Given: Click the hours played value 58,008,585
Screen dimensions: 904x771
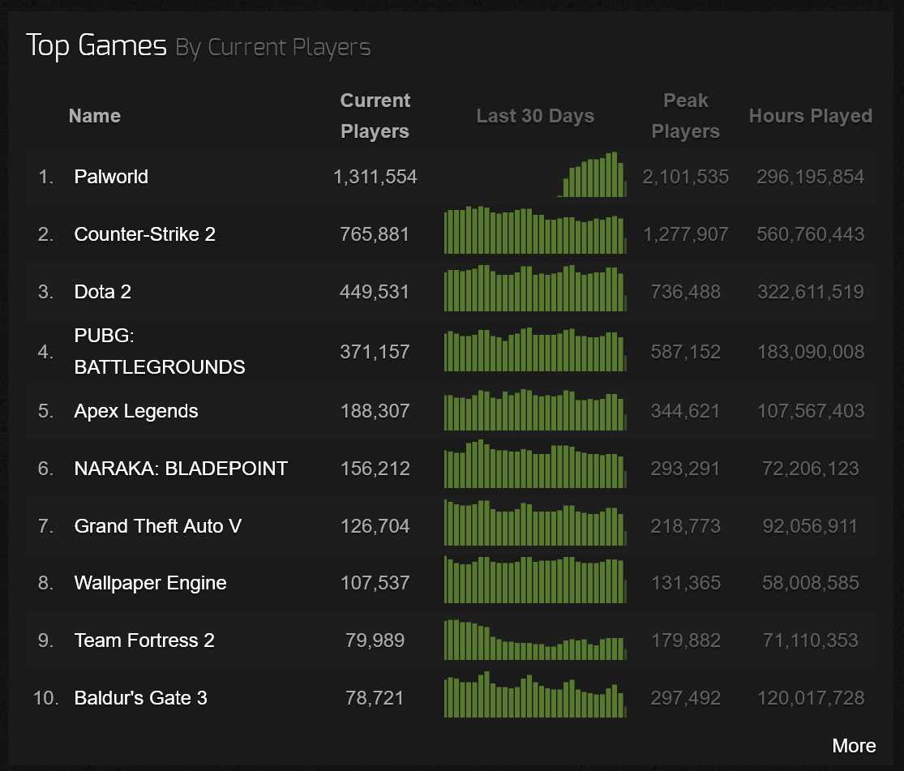Looking at the screenshot, I should [x=811, y=582].
